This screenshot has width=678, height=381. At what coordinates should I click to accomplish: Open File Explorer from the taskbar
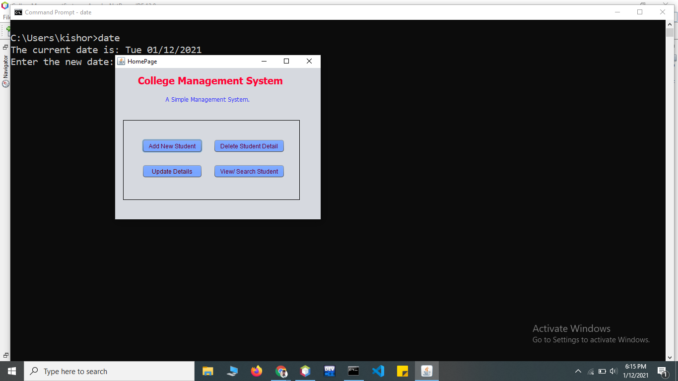point(207,371)
